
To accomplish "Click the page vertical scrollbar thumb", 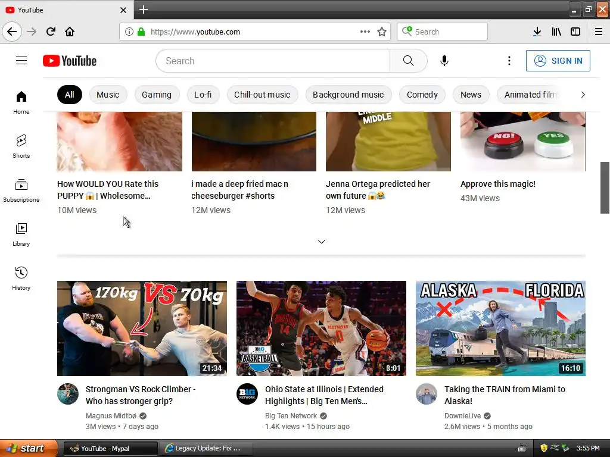I will click(x=605, y=187).
